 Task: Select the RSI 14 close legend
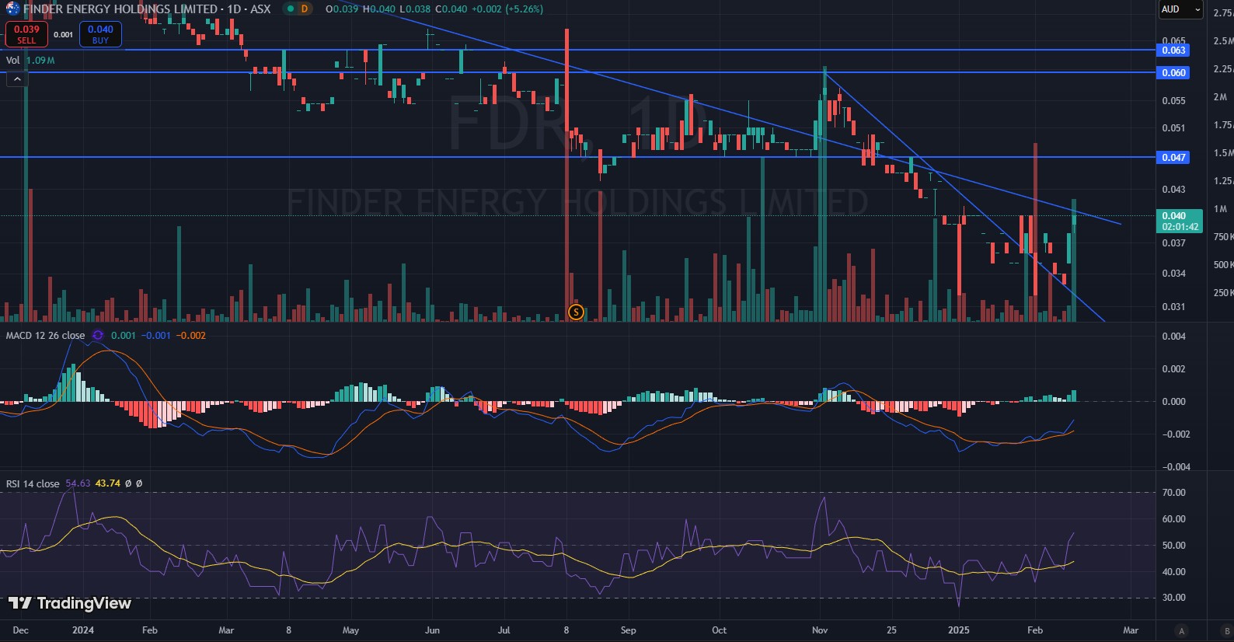(33, 483)
